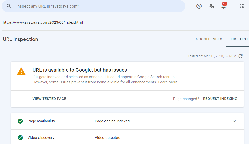
Task: Click the View Tested Page button
Action: [49, 99]
